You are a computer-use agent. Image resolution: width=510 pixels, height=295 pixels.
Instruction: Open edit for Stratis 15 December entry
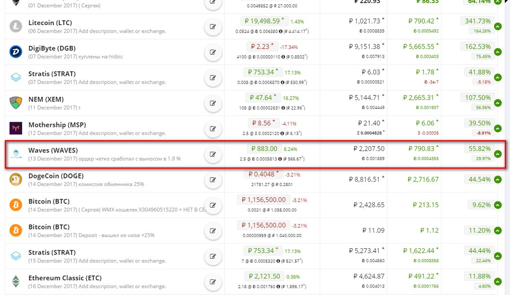pos(212,256)
